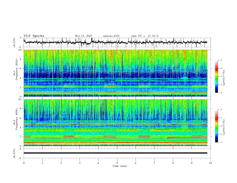237x183 pixels.
Task: Click the 'ch.1(V)' waveform axis label
Action: pos(14,42)
